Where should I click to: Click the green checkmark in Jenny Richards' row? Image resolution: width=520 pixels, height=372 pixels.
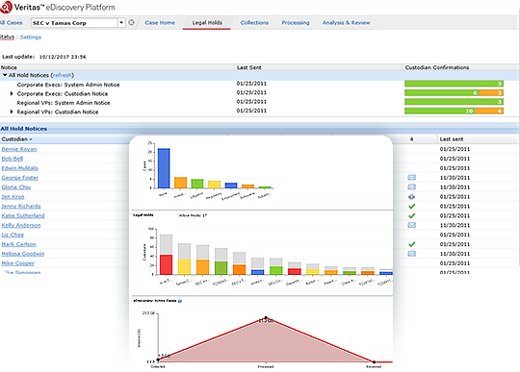point(411,207)
